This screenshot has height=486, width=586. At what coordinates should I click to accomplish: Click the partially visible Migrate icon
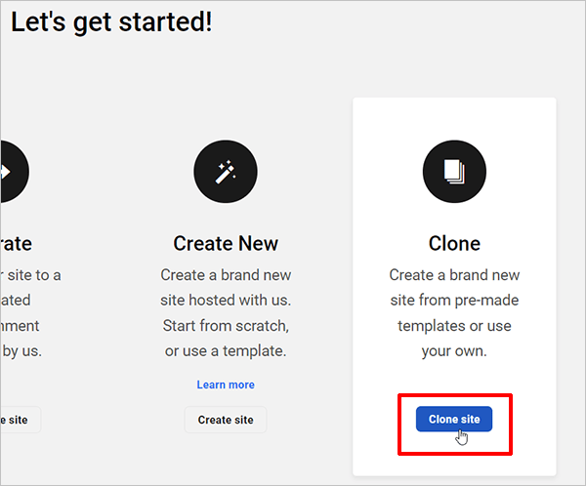(x=10, y=171)
